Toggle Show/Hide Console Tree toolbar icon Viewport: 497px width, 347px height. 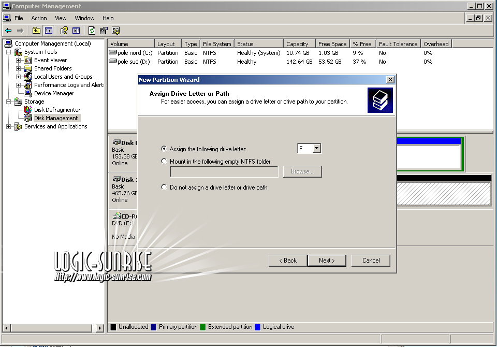coord(49,31)
